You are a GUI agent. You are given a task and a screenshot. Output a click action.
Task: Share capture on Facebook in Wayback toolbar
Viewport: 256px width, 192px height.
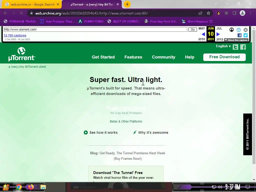(239, 35)
